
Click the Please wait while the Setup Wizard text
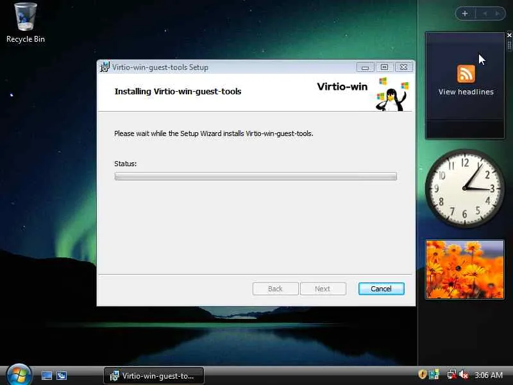pos(214,133)
